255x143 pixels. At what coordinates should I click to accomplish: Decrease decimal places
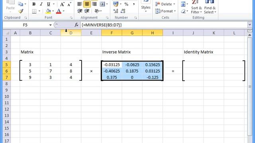[123, 11]
